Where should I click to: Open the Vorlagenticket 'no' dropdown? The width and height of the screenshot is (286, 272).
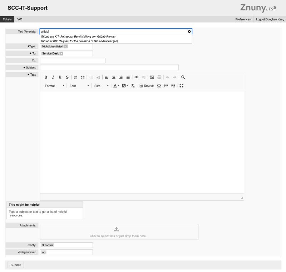66,252
